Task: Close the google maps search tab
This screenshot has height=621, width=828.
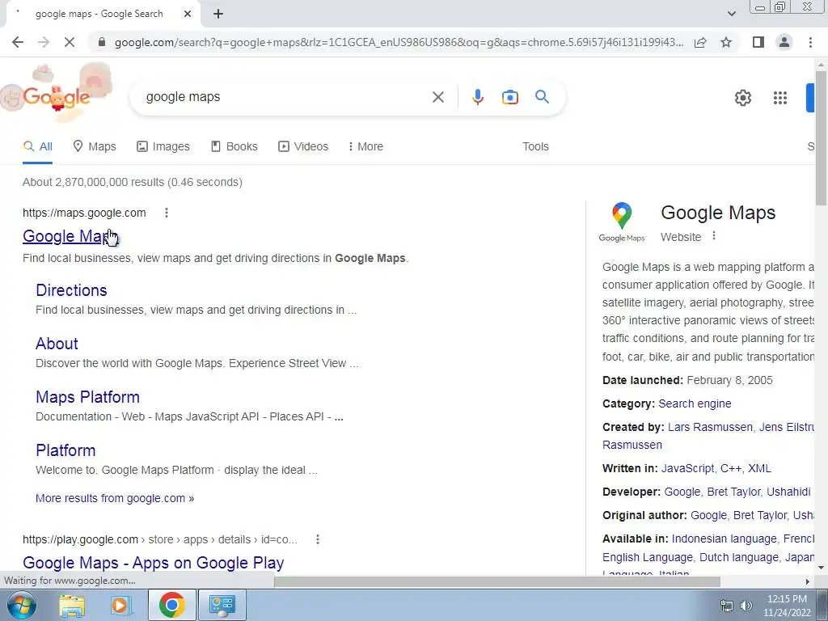Action: [x=188, y=14]
